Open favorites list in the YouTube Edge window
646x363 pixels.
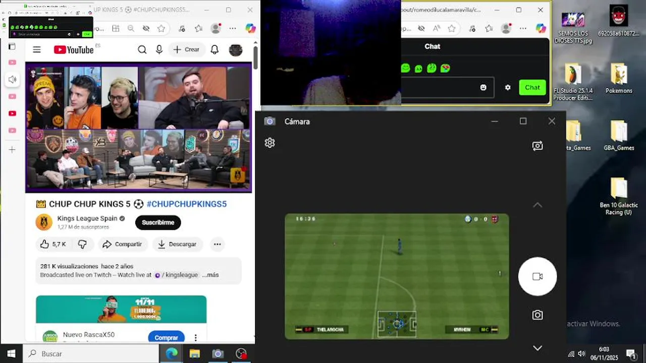tap(199, 29)
